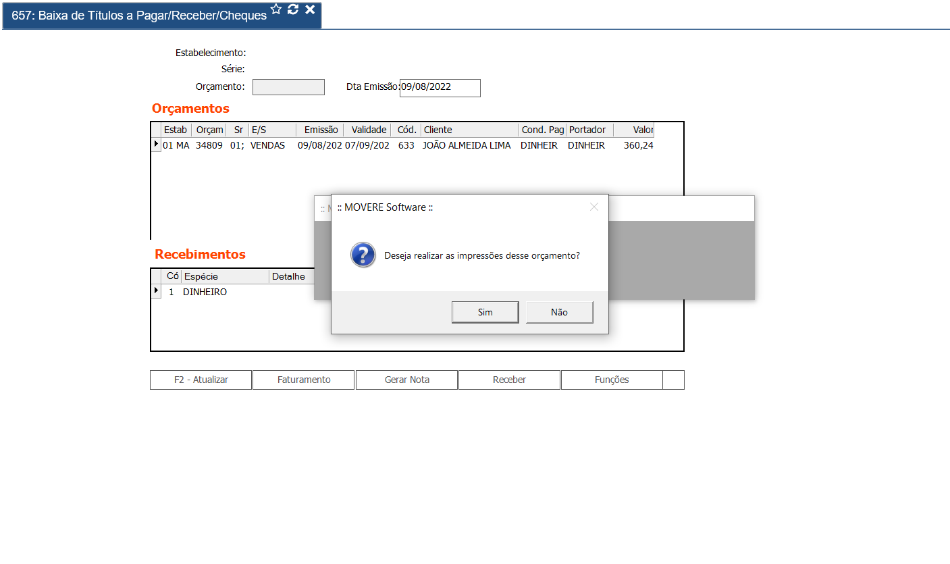
Task: Click the Valor column header
Action: [x=633, y=130]
